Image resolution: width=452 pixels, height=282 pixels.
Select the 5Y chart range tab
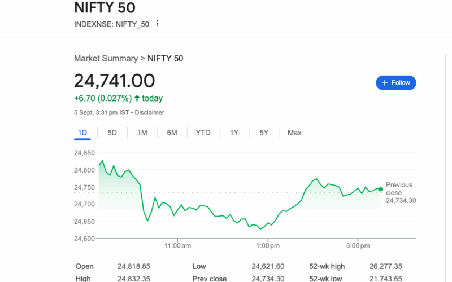pos(264,133)
